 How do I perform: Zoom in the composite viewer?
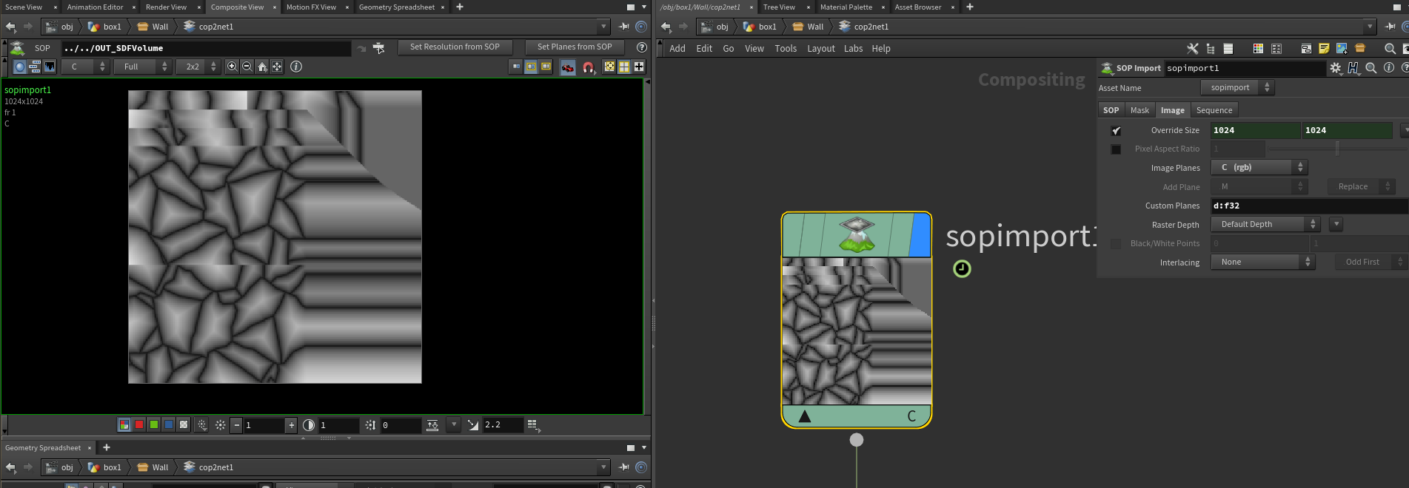232,67
